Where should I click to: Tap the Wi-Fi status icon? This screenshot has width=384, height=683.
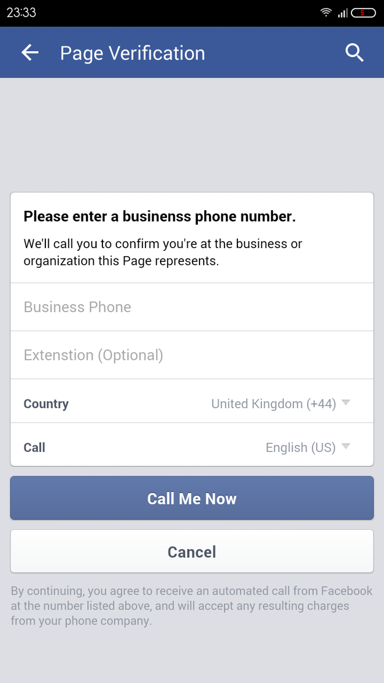click(x=326, y=13)
